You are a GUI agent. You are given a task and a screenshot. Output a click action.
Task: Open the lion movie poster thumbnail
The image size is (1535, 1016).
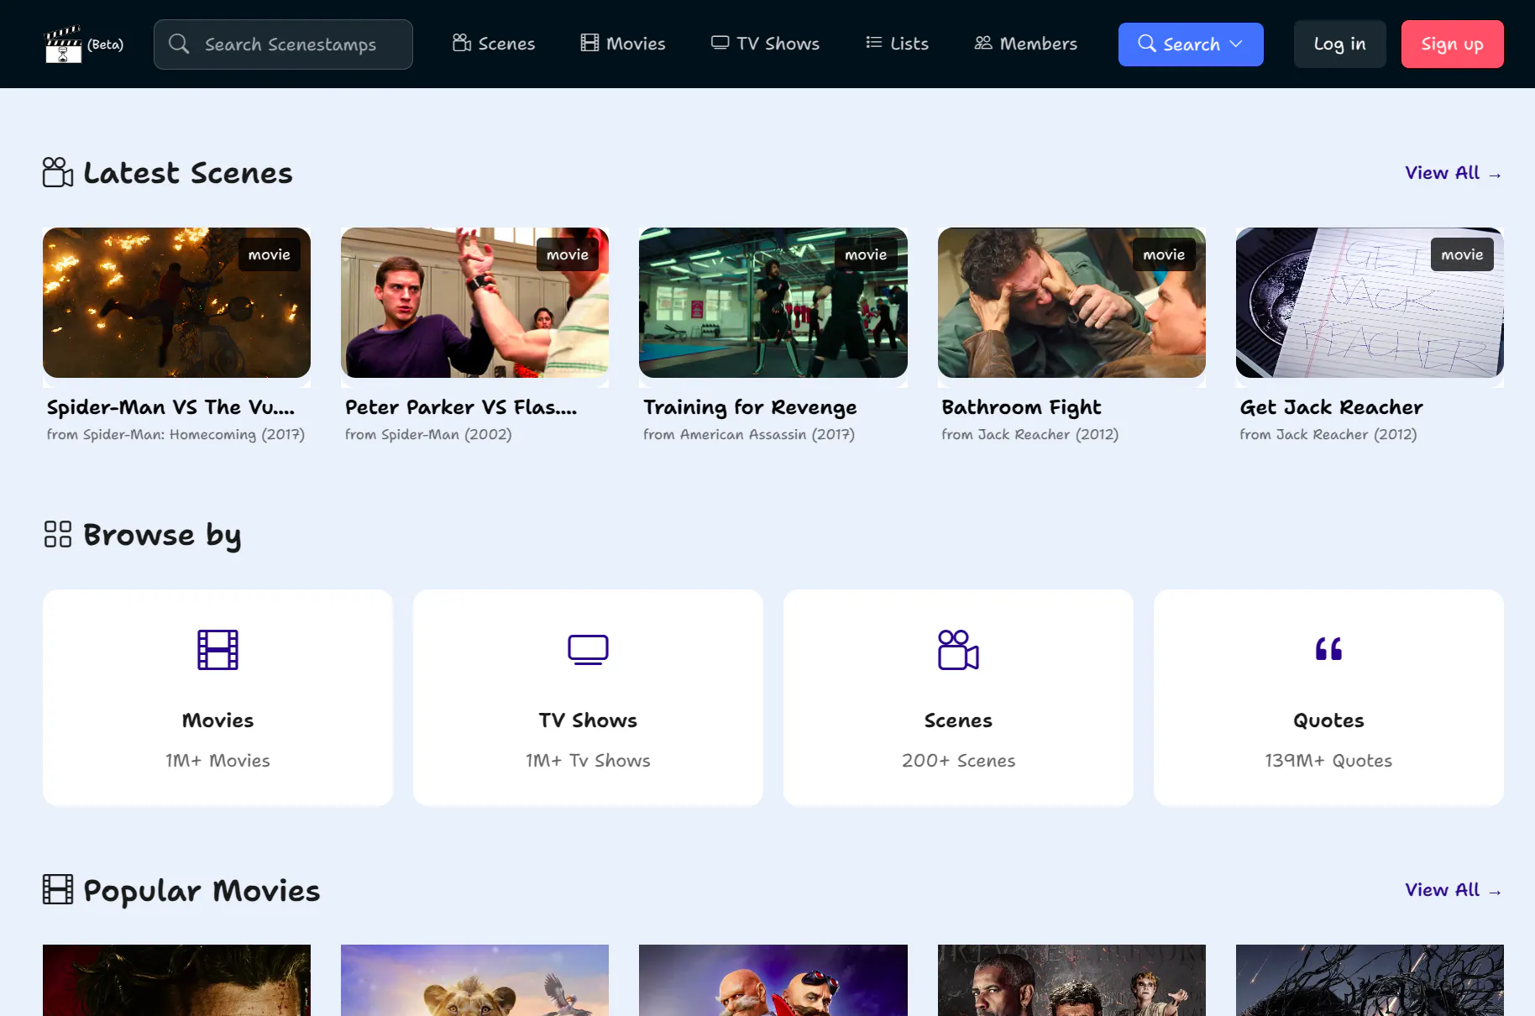tap(474, 980)
